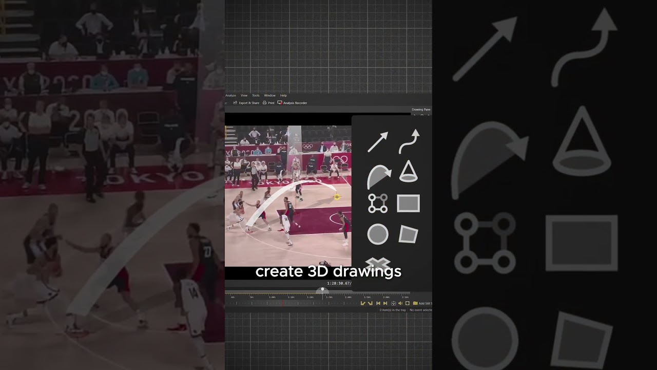Viewport: 657px width, 370px height.
Task: Open the View menu
Action: click(x=244, y=96)
